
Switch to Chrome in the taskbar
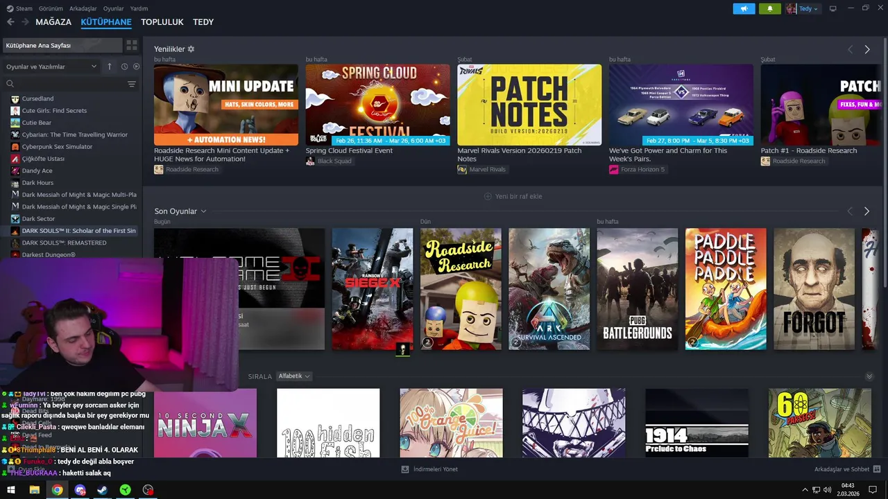pos(57,490)
